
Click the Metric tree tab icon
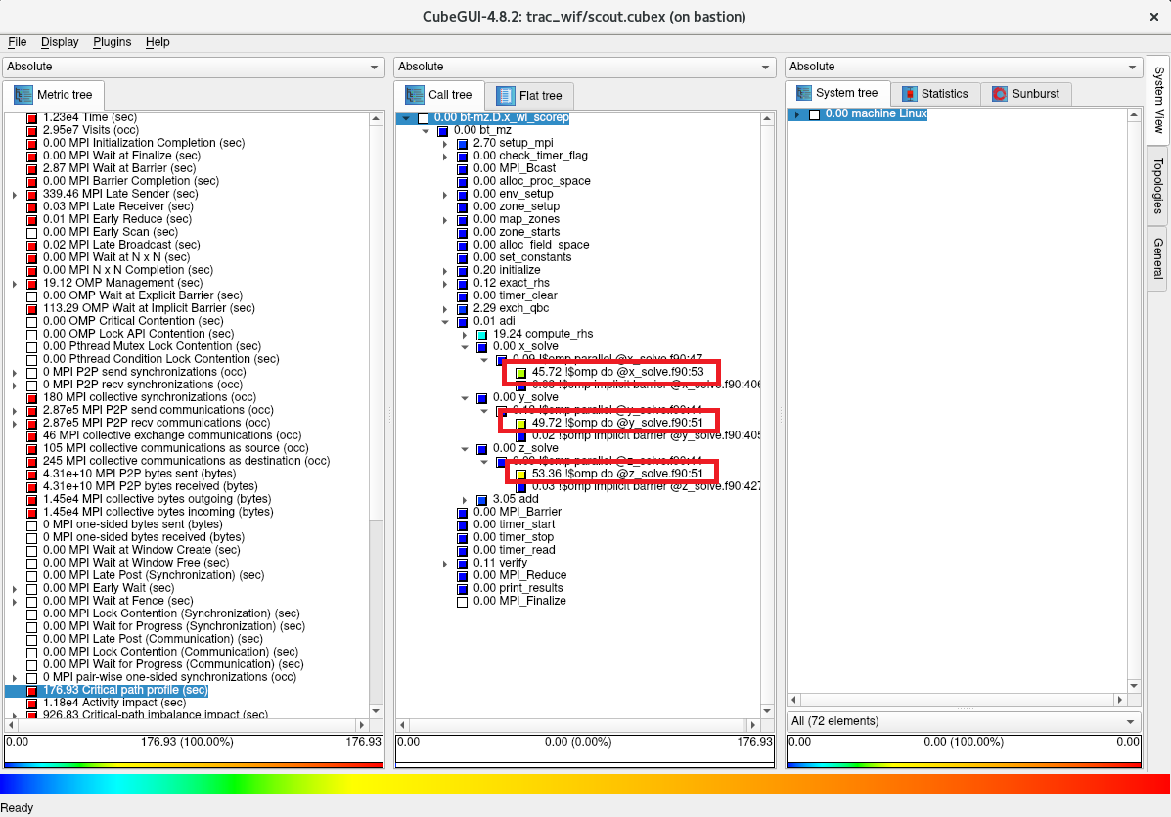pyautogui.click(x=23, y=96)
